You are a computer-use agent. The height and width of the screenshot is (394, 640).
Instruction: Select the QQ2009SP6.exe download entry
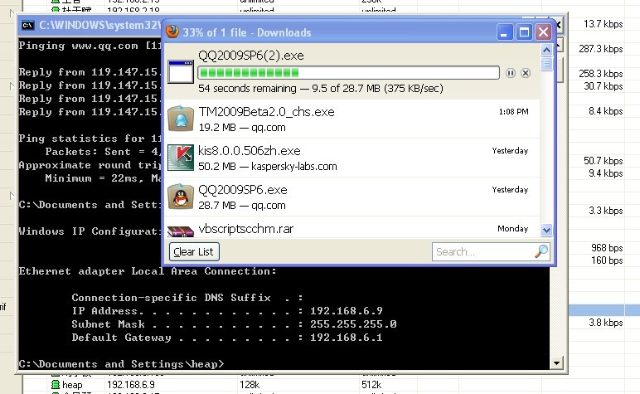pos(352,197)
